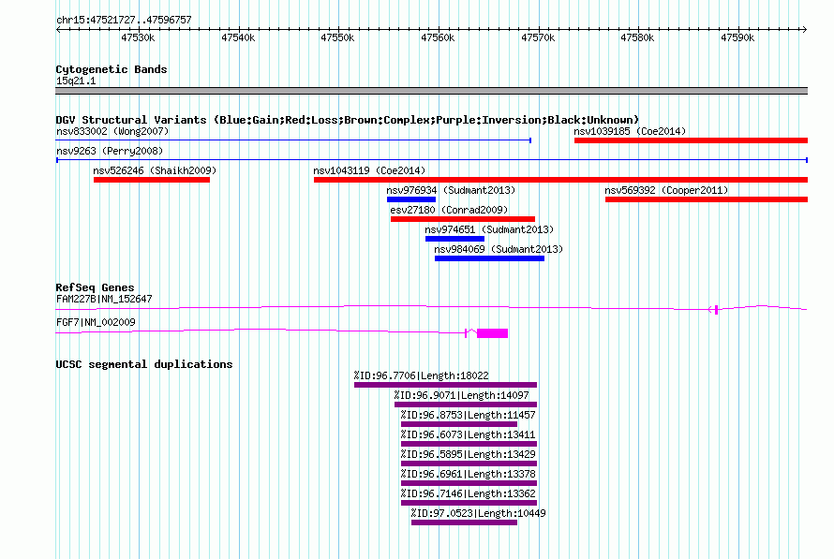The height and width of the screenshot is (559, 834).
Task: Click the RefSeq Genes track title
Action: 95,287
